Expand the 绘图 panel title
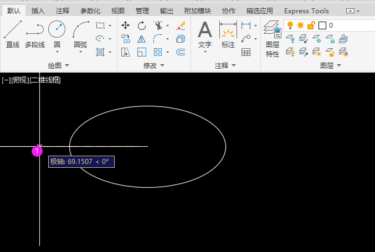 click(x=58, y=65)
